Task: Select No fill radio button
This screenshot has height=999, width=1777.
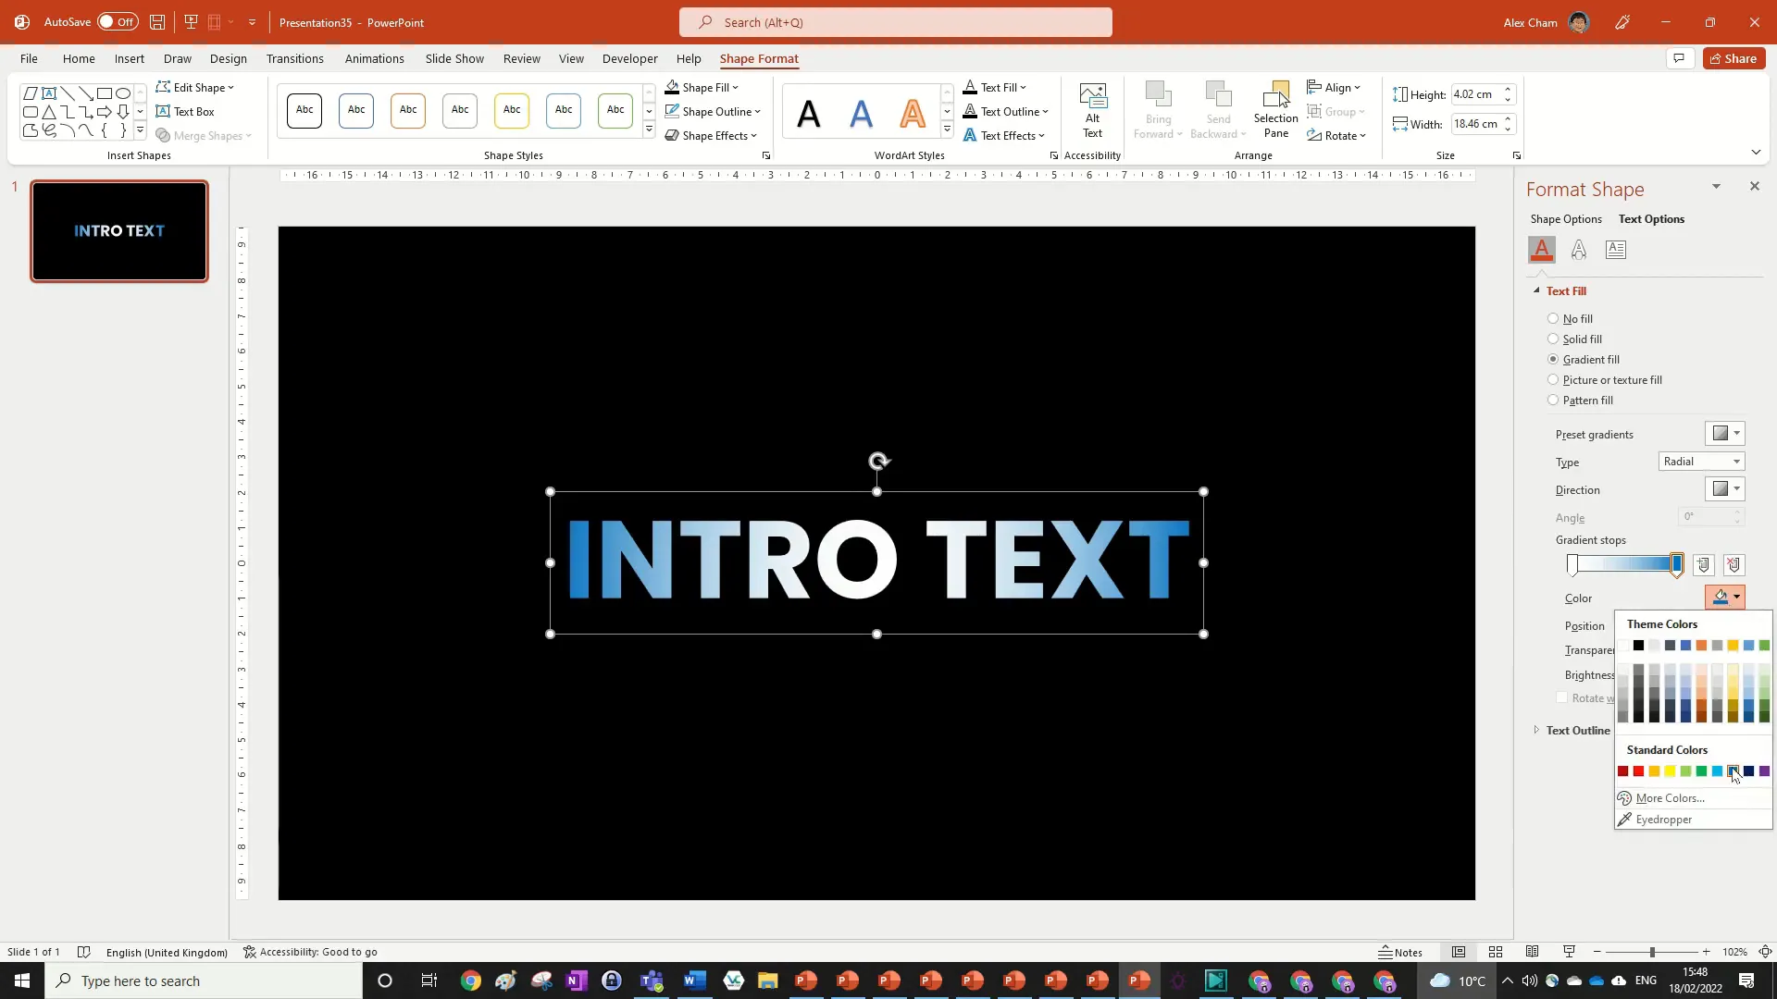Action: point(1553,319)
